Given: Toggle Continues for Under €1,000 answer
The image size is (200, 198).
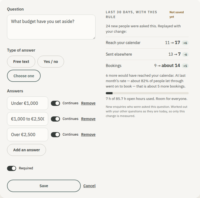Looking at the screenshot, I should (55, 103).
